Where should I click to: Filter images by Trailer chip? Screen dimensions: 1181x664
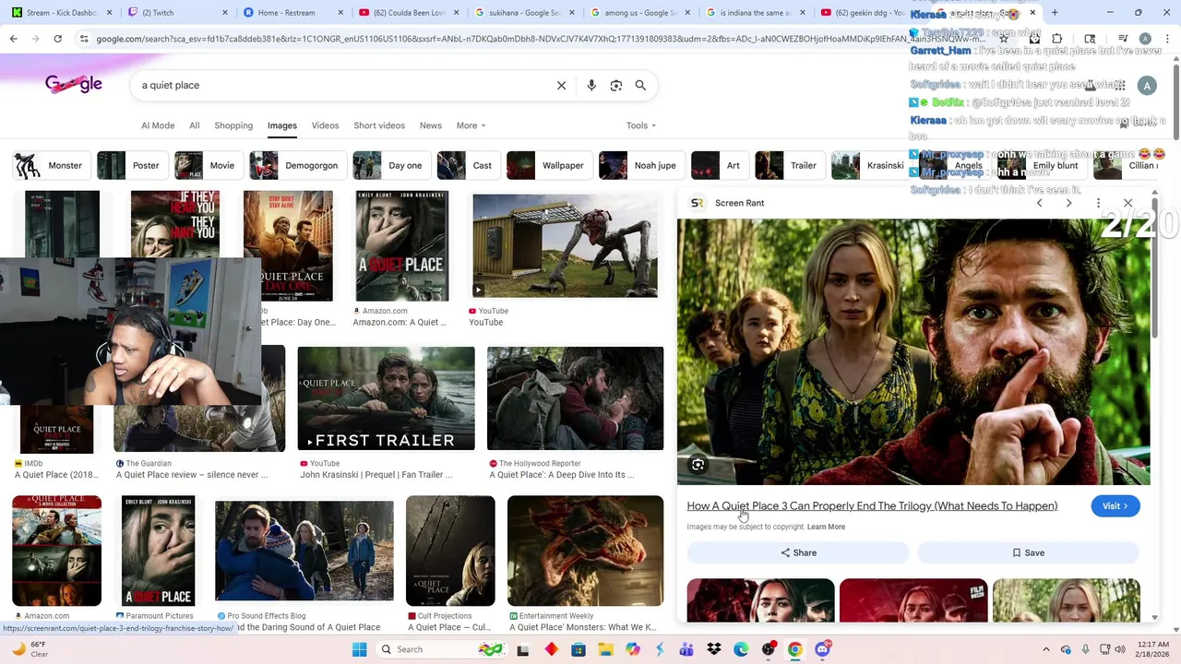tap(790, 165)
